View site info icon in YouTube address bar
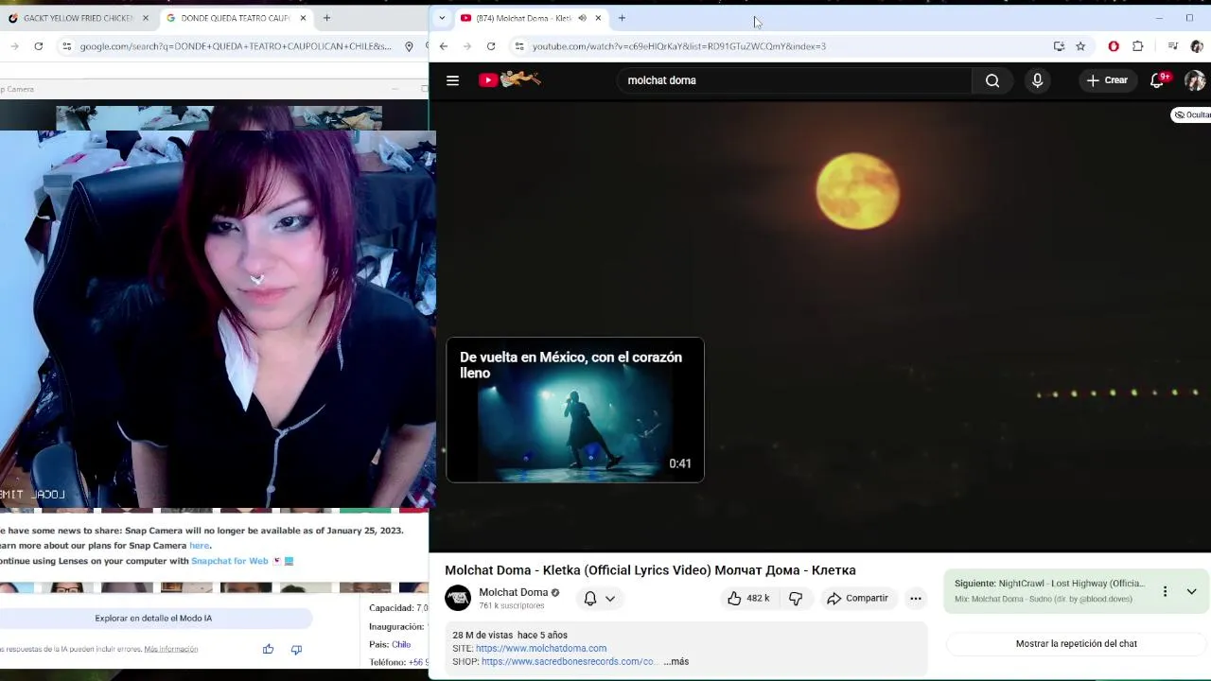 pyautogui.click(x=518, y=46)
